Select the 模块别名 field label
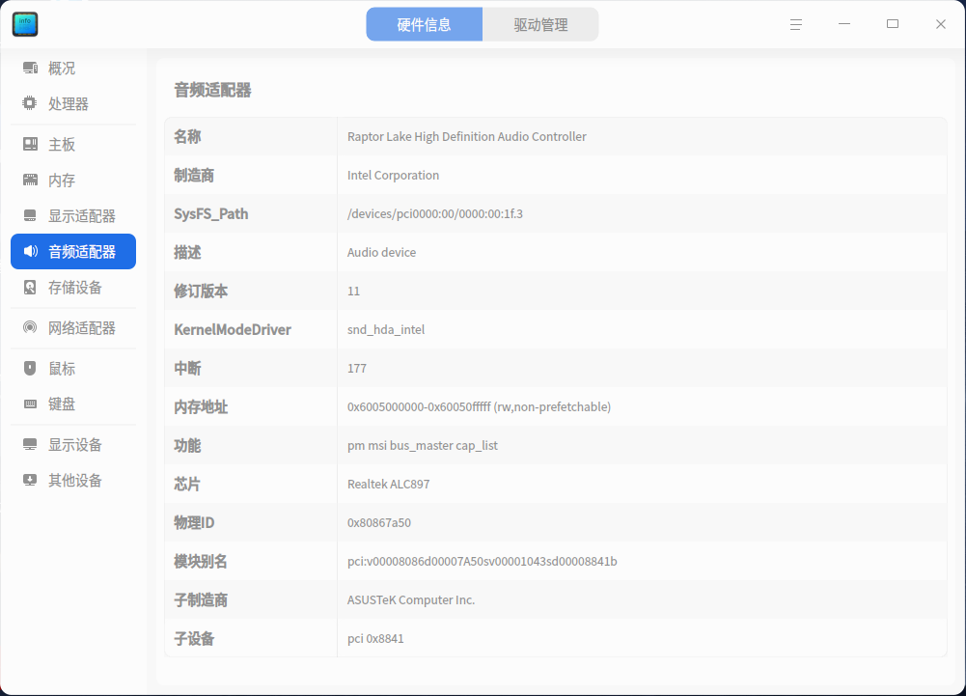The width and height of the screenshot is (966, 696). point(201,562)
